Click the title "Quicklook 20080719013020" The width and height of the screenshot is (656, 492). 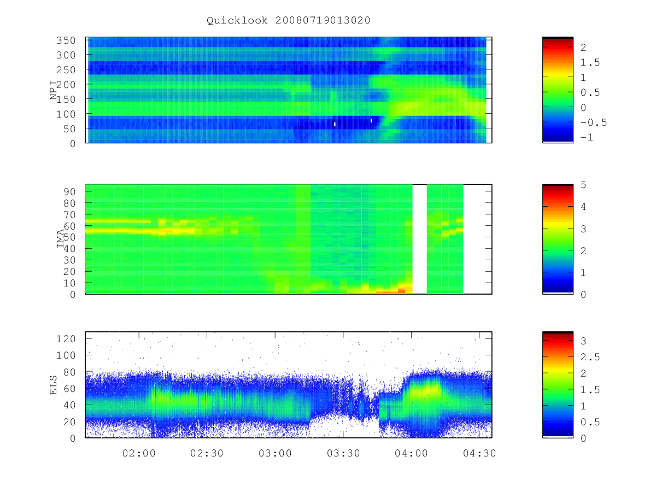point(289,21)
